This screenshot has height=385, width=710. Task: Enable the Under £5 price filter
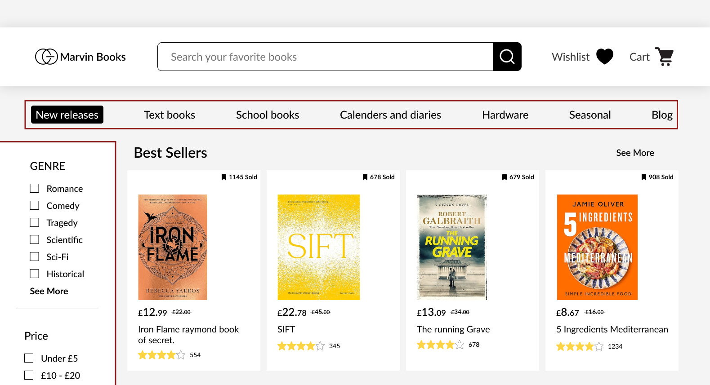[x=29, y=358]
